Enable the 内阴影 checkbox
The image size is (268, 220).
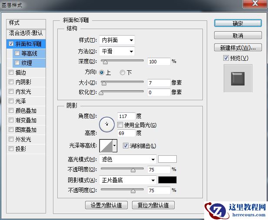[11, 82]
